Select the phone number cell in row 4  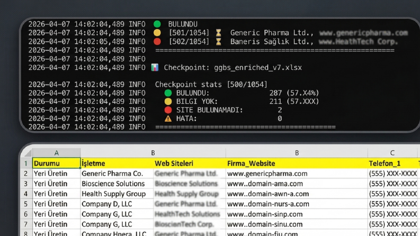coord(392,194)
